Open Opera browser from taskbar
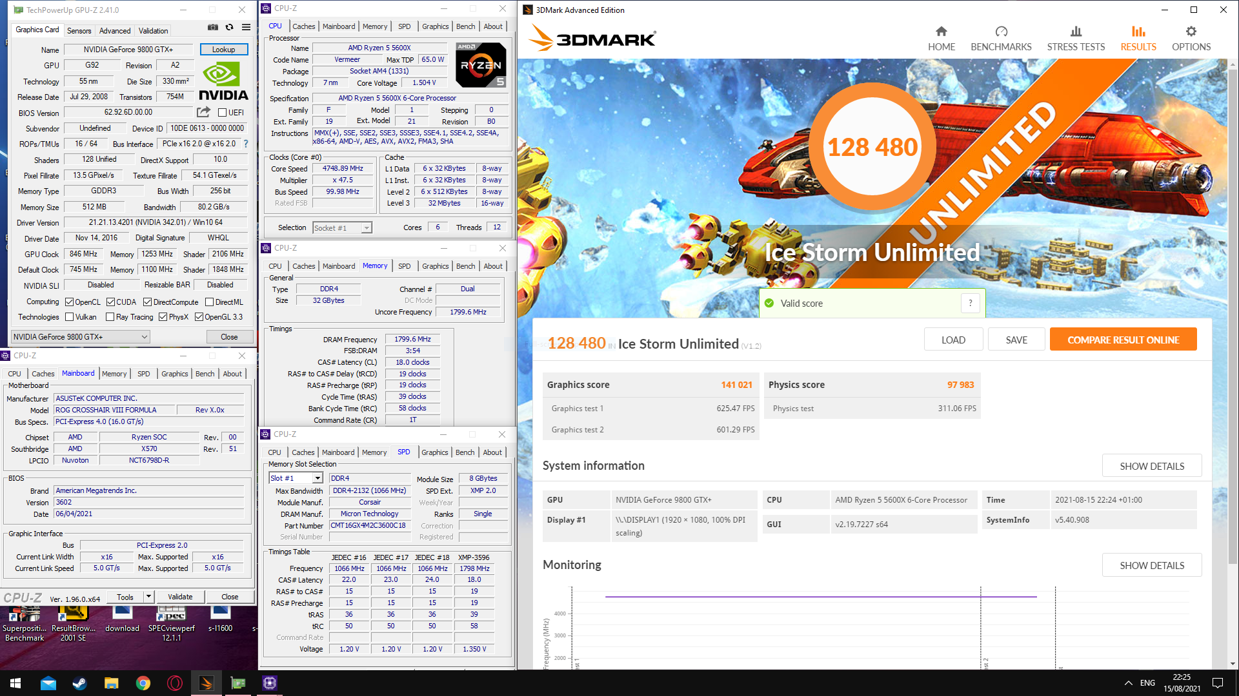The image size is (1239, 696). point(174,683)
